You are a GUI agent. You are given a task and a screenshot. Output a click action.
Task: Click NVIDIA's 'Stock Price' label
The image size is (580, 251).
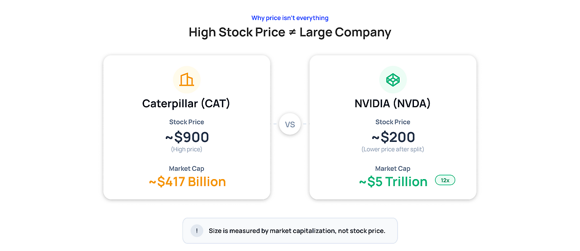tap(393, 122)
